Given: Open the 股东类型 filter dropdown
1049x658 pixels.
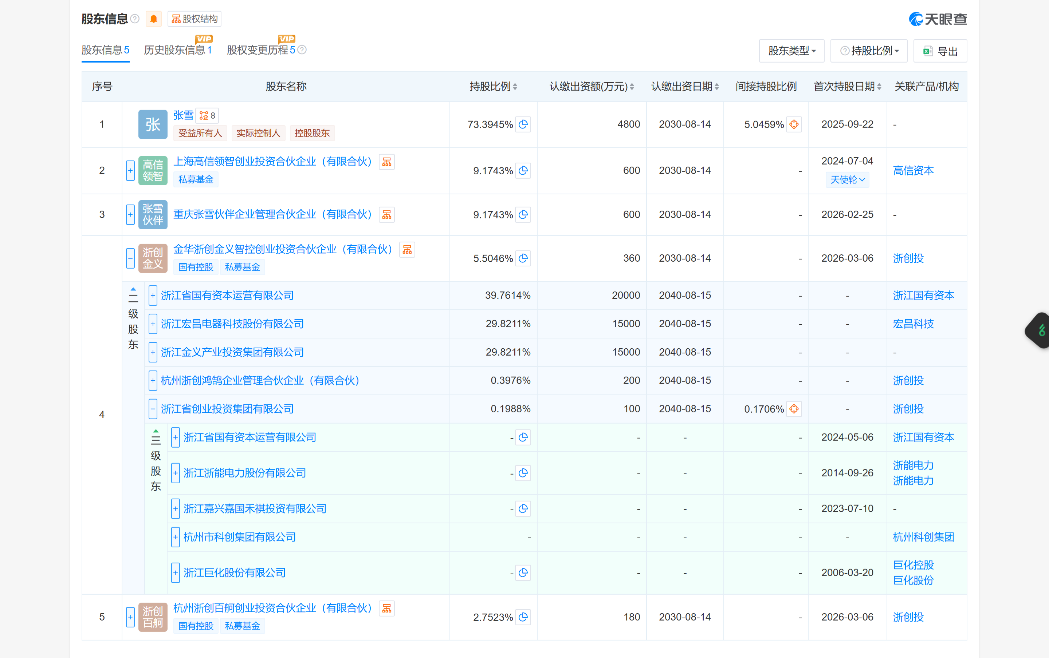Looking at the screenshot, I should [x=791, y=51].
